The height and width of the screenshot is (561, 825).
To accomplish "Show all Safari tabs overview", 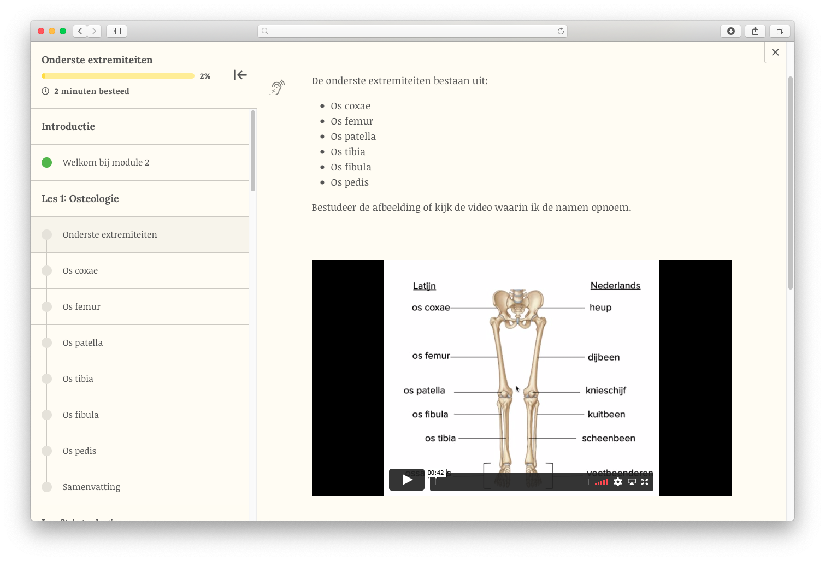I will (x=780, y=31).
